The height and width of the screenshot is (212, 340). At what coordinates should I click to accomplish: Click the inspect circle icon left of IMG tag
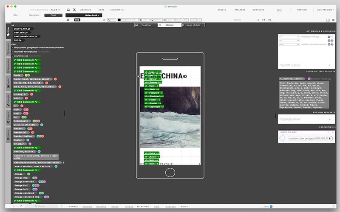pyautogui.click(x=68, y=20)
